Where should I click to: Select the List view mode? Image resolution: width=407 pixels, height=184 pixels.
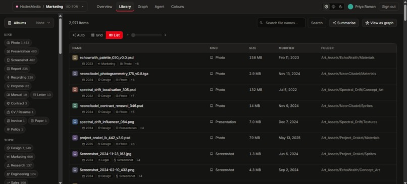[115, 35]
